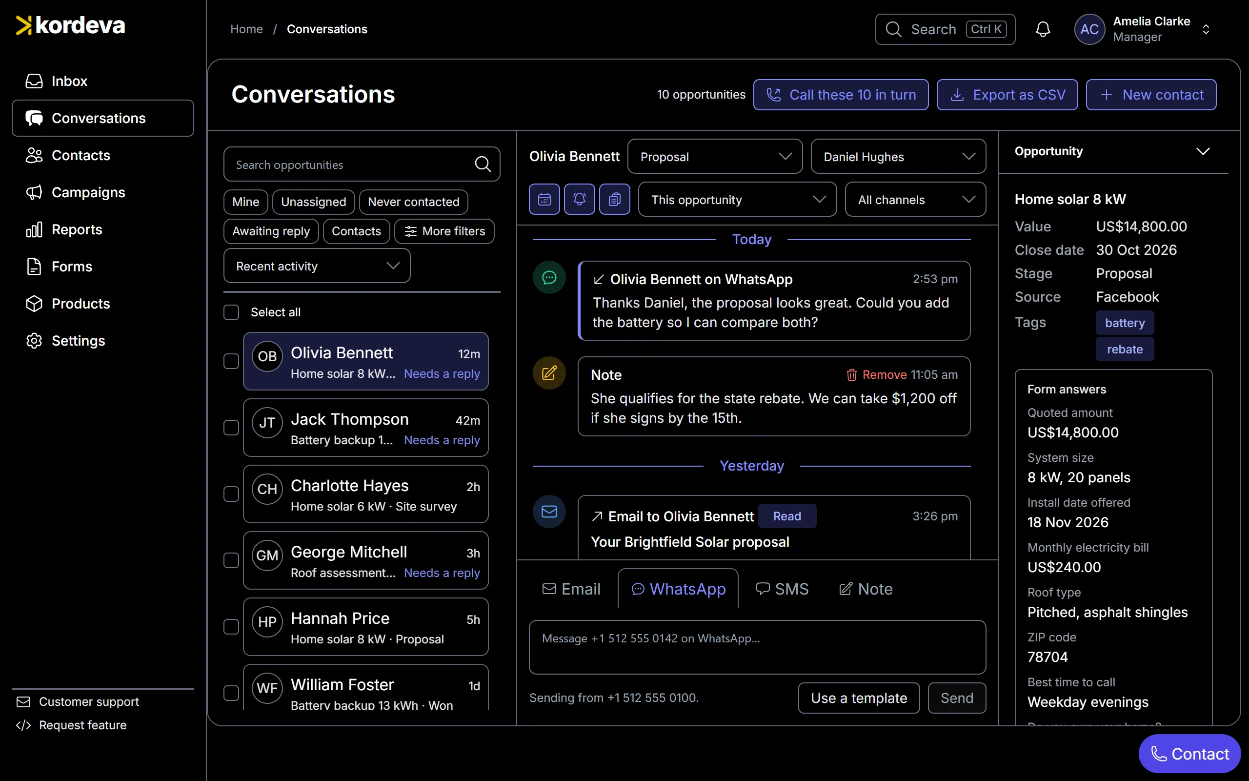Go to Contacts in sidebar

[x=103, y=156]
